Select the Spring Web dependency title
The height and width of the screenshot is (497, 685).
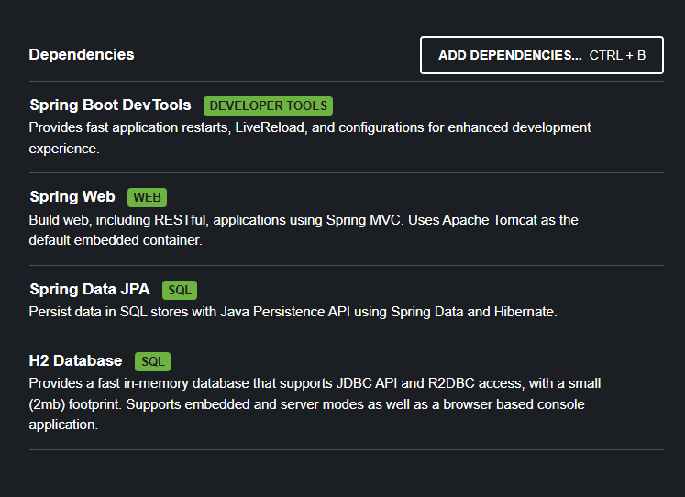tap(72, 196)
